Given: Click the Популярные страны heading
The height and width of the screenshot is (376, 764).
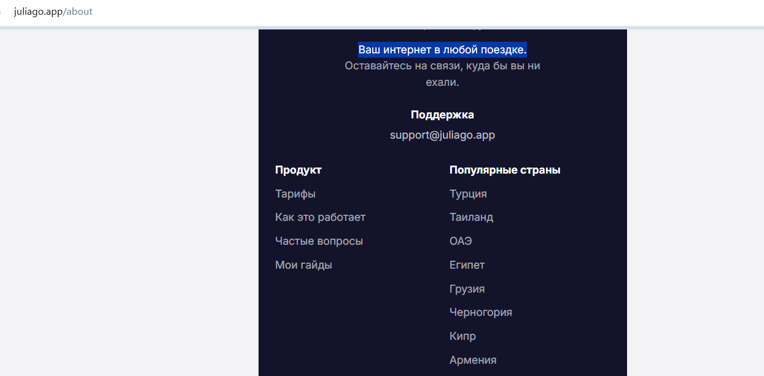Looking at the screenshot, I should [x=505, y=170].
